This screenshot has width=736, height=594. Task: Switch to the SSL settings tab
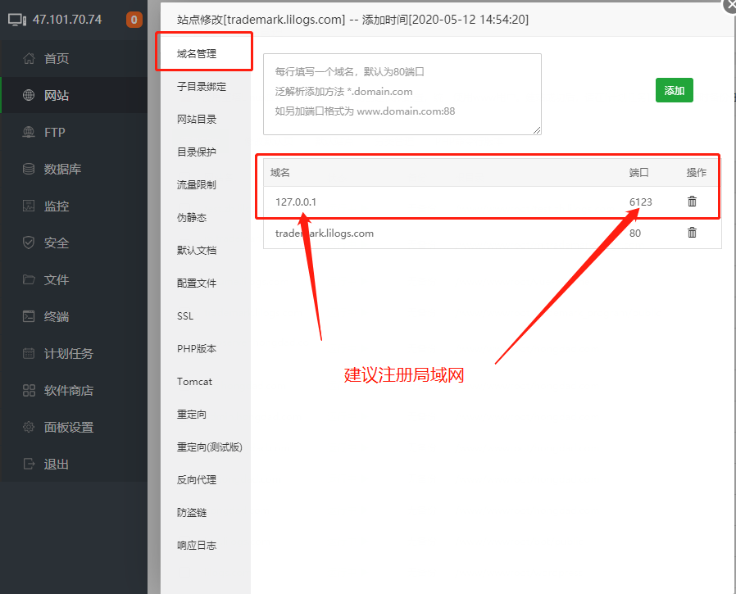tap(185, 316)
